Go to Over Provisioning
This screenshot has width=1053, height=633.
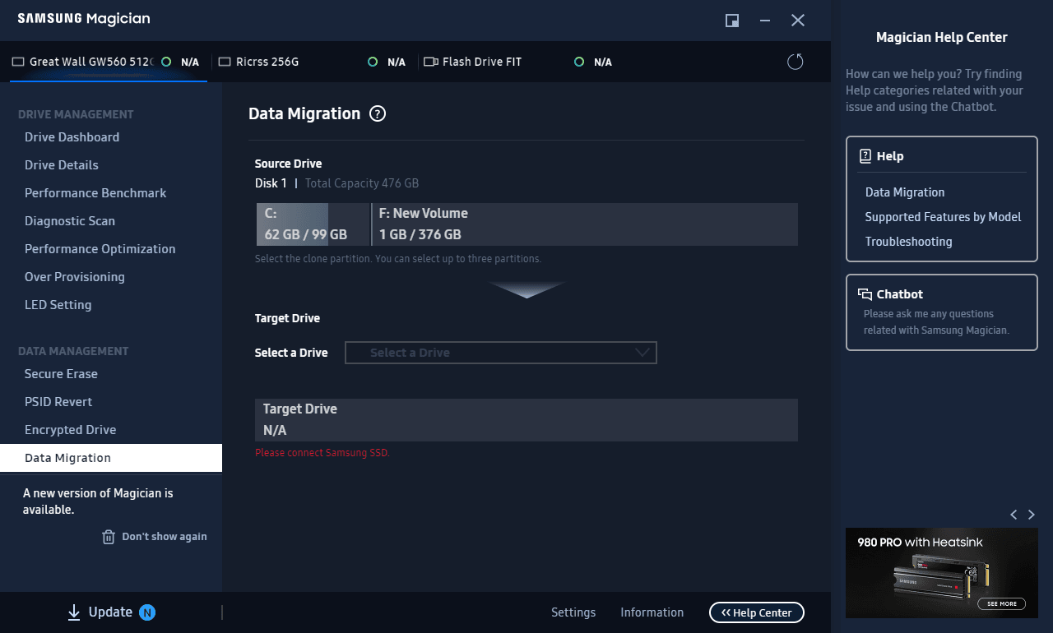pos(111,277)
